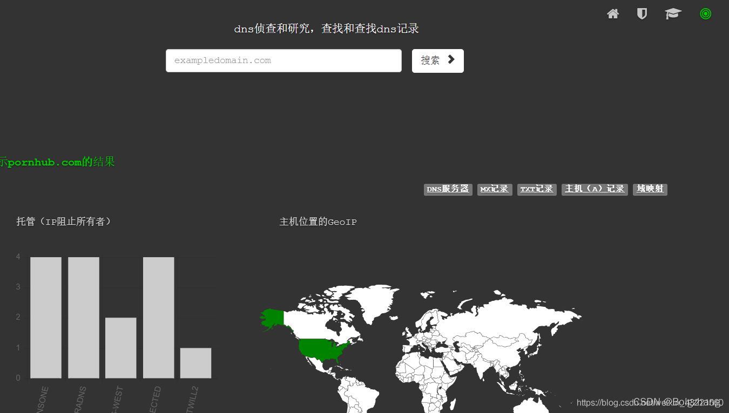Viewport: 729px width, 413px height.
Task: Jump to 主机（A）记录 section
Action: click(595, 189)
